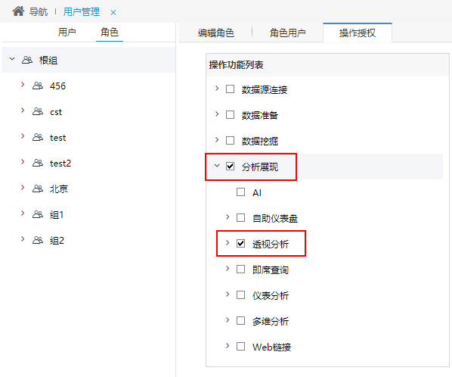Viewport: 452px width, 377px height.
Task: Expand the 数据准备 node
Action: (x=217, y=114)
